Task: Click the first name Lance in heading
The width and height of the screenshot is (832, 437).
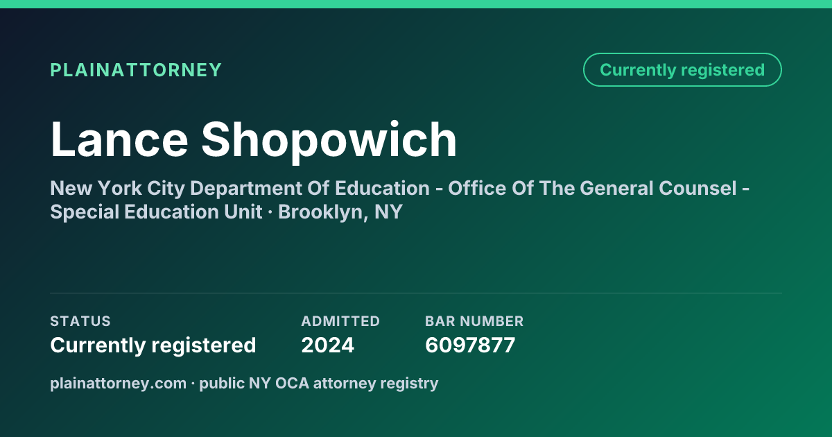Action: [119, 139]
